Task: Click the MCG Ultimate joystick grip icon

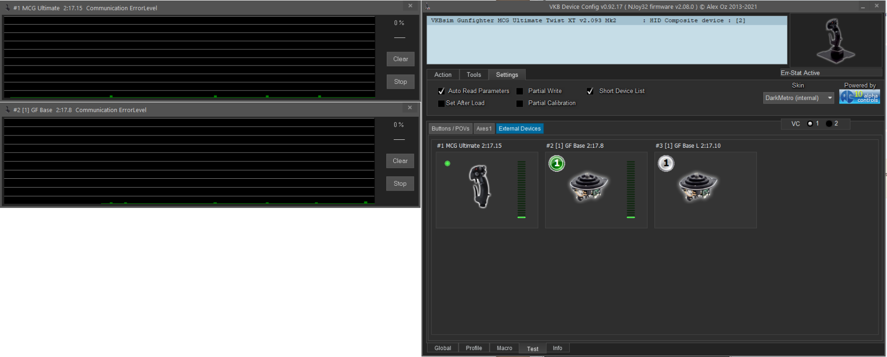Action: pyautogui.click(x=479, y=187)
